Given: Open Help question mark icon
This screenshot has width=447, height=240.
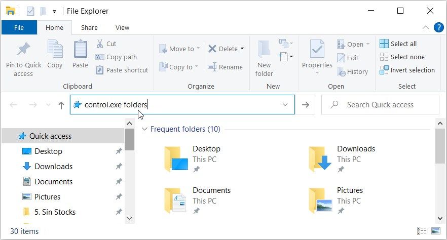Looking at the screenshot, I should click(439, 28).
